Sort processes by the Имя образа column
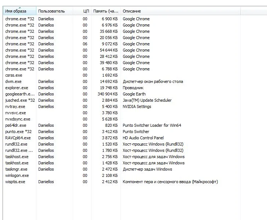 coord(16,11)
